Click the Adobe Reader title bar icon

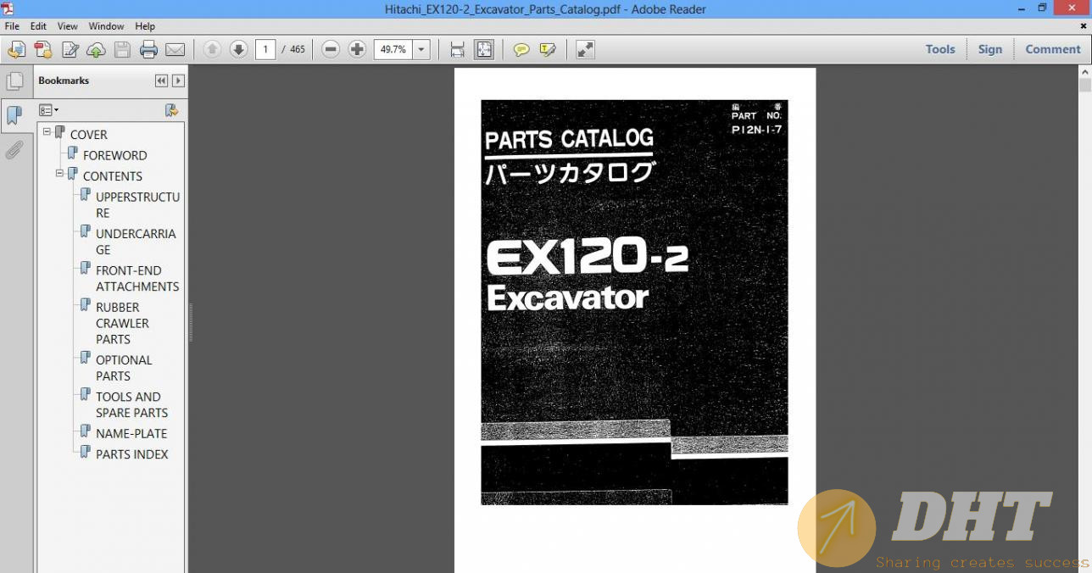click(x=7, y=8)
